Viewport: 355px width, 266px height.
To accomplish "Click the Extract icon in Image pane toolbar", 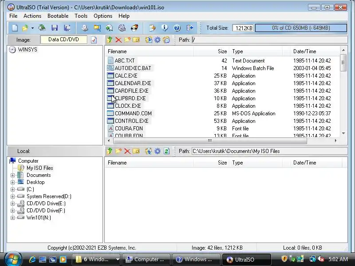I will [149, 40].
